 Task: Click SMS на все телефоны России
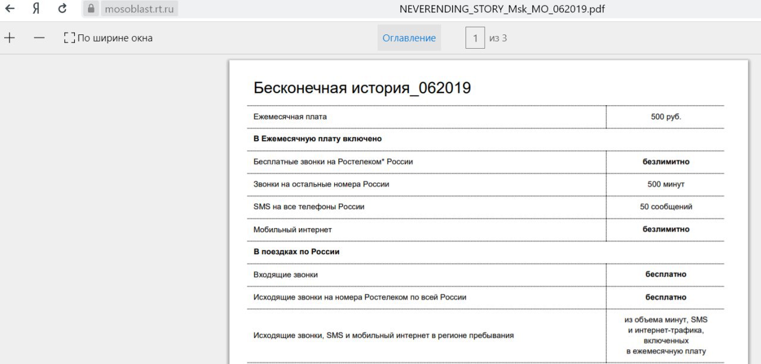click(x=309, y=207)
